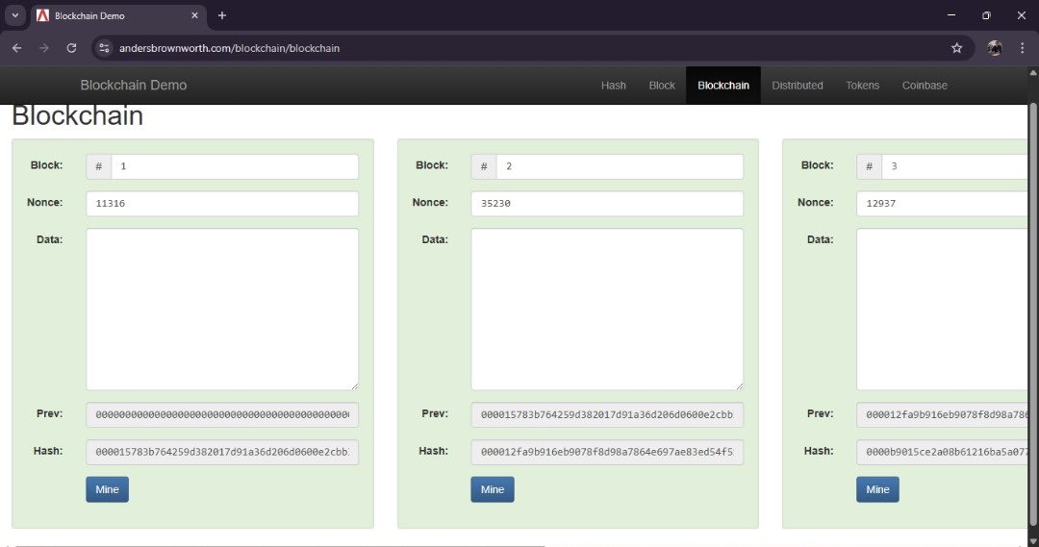Screen dimensions: 1039x547
Task: Edit the block number field showing 3
Action: (x=954, y=167)
